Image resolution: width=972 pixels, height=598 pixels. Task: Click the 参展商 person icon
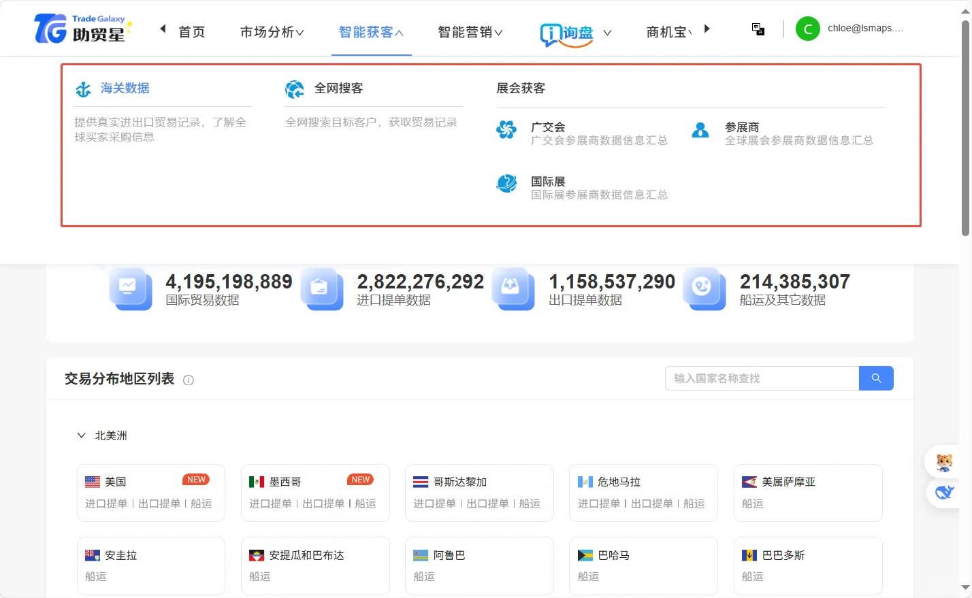click(x=700, y=130)
